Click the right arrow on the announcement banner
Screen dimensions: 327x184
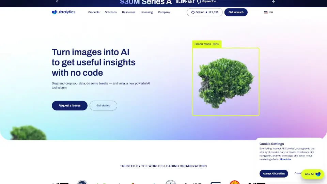click(x=273, y=1)
